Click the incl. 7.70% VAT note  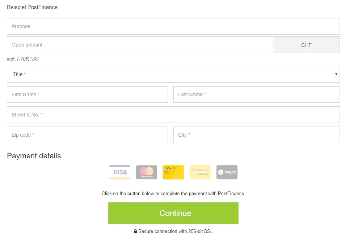click(x=23, y=59)
